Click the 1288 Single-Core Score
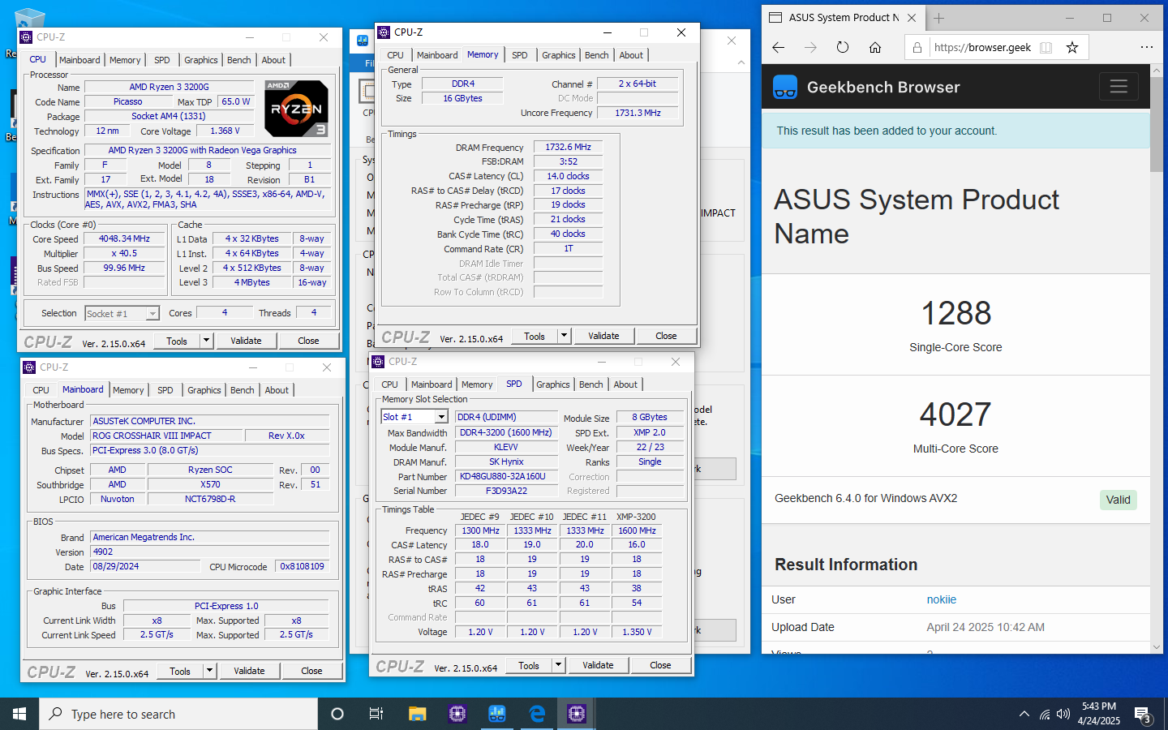 [955, 314]
